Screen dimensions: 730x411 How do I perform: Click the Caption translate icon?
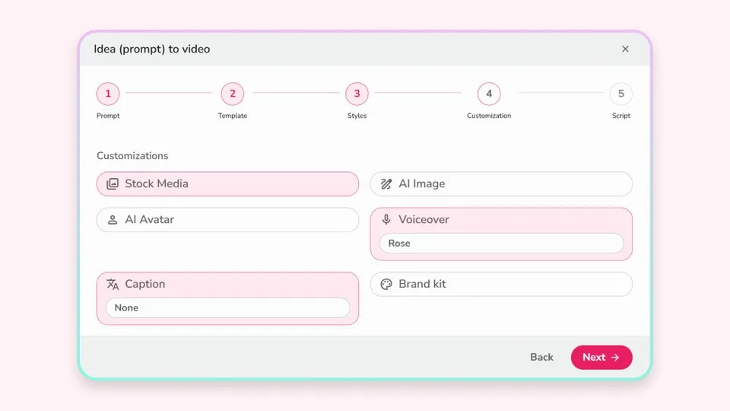113,284
